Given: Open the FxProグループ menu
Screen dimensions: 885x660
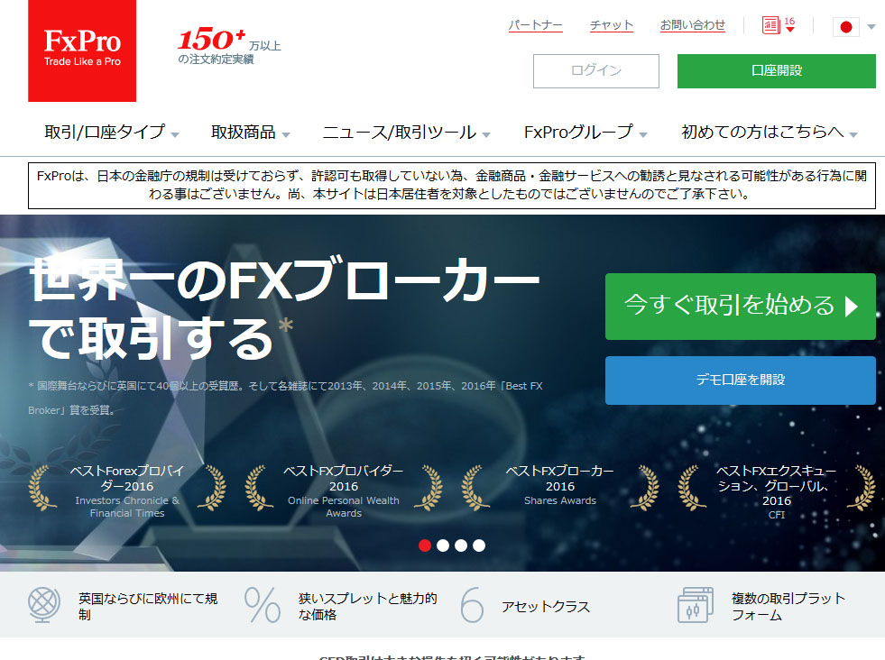Looking at the screenshot, I should tap(585, 132).
